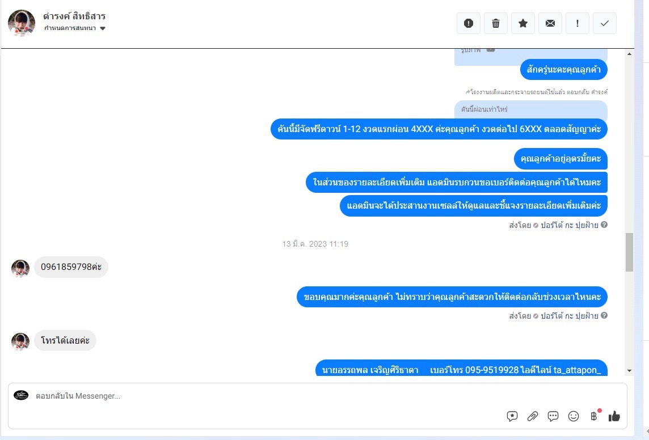Open the baht payment request icon
The height and width of the screenshot is (440, 649).
coord(594,416)
